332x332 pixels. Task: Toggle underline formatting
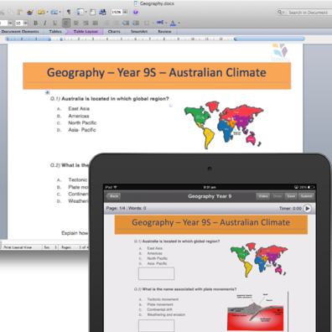54,23
